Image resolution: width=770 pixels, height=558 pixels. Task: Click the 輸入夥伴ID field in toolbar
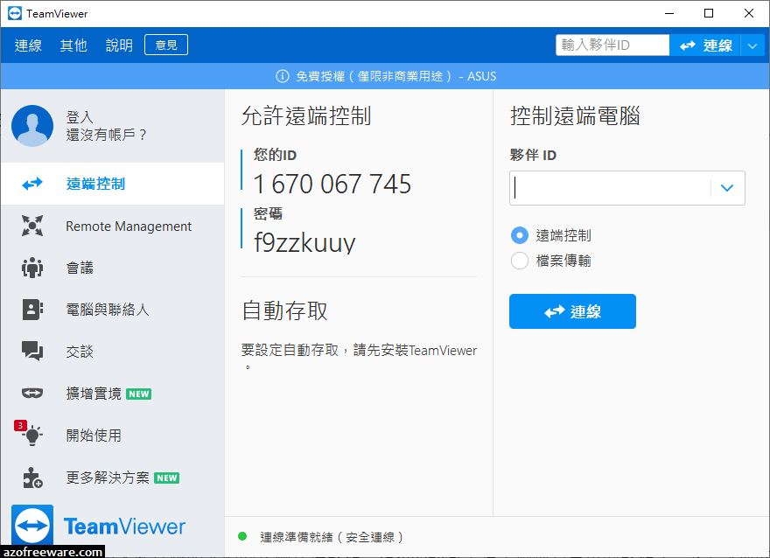pos(612,45)
